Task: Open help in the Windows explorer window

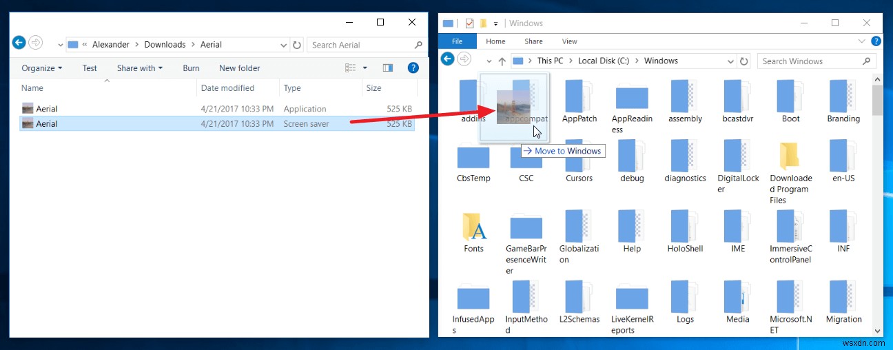Action: pos(875,41)
